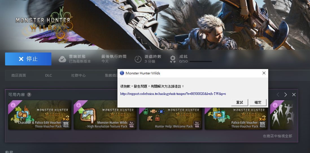Open Hunter Help: Welcome Pack card
Screen dimensions: 310x153
pos(171,118)
